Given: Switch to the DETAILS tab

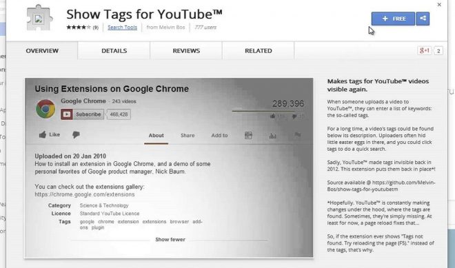Looking at the screenshot, I should click(114, 51).
